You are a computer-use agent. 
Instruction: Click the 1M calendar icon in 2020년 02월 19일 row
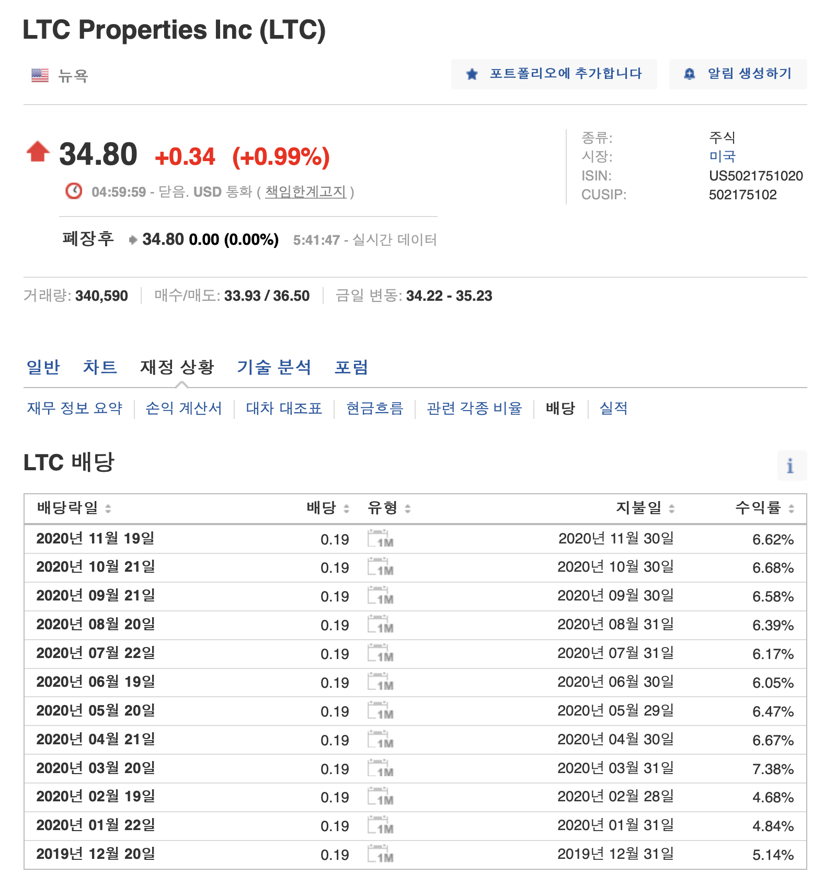click(x=381, y=797)
